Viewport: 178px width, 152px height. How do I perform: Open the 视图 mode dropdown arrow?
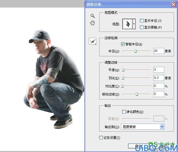pyautogui.click(x=134, y=24)
